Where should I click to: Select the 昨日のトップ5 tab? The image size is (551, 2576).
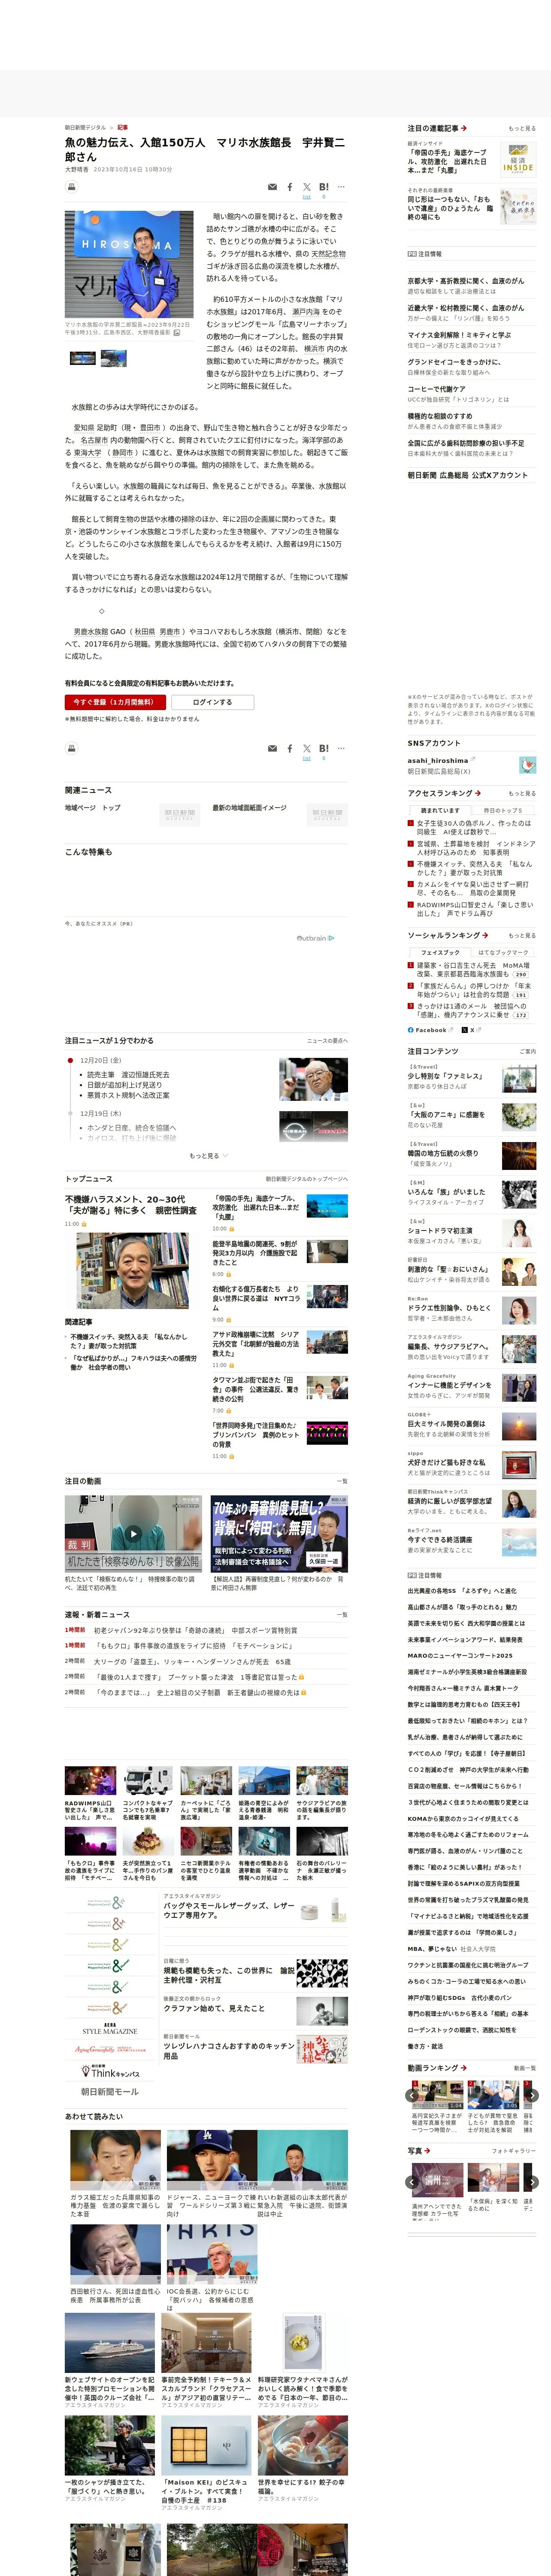[503, 810]
